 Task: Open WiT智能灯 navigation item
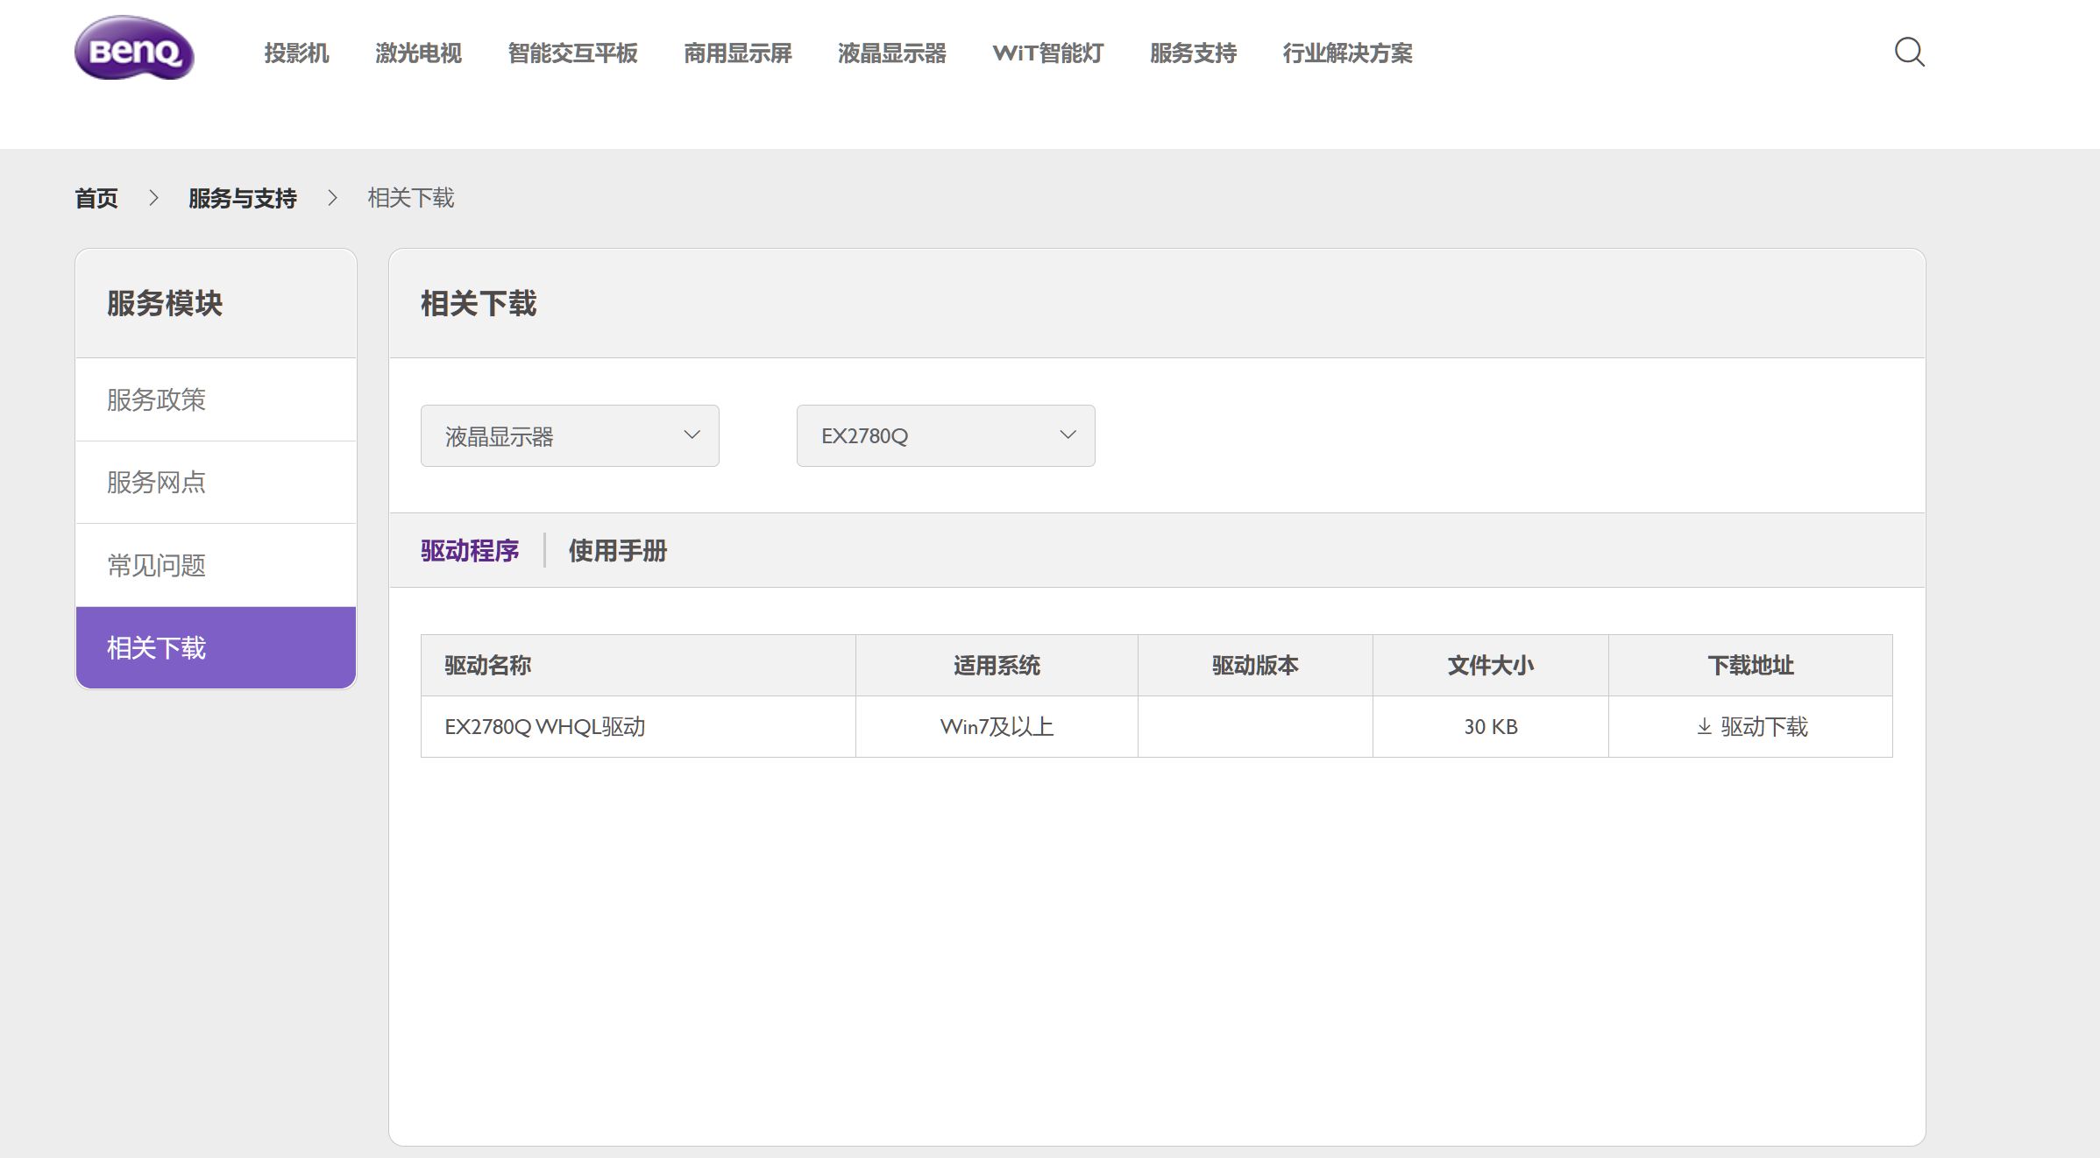point(1047,53)
